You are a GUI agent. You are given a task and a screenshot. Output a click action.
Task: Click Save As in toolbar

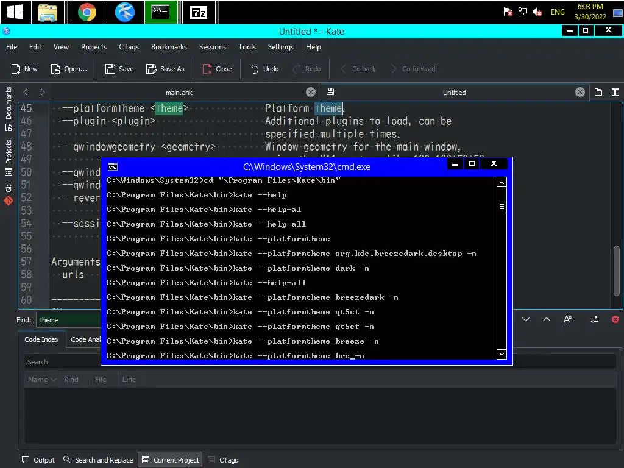[165, 69]
